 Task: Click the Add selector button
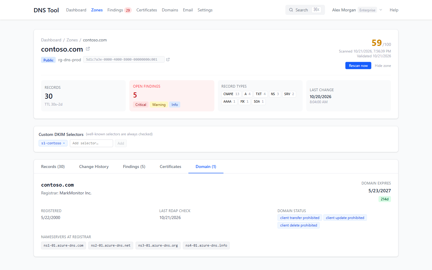point(121,143)
